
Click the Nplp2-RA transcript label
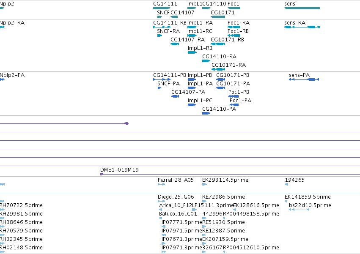[x=12, y=23]
